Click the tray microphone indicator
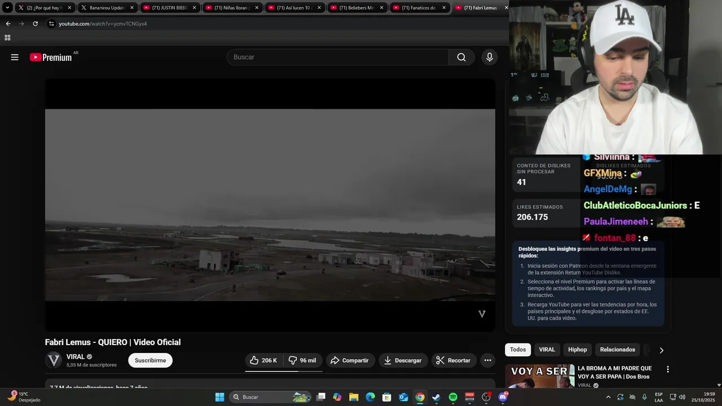 click(x=645, y=397)
